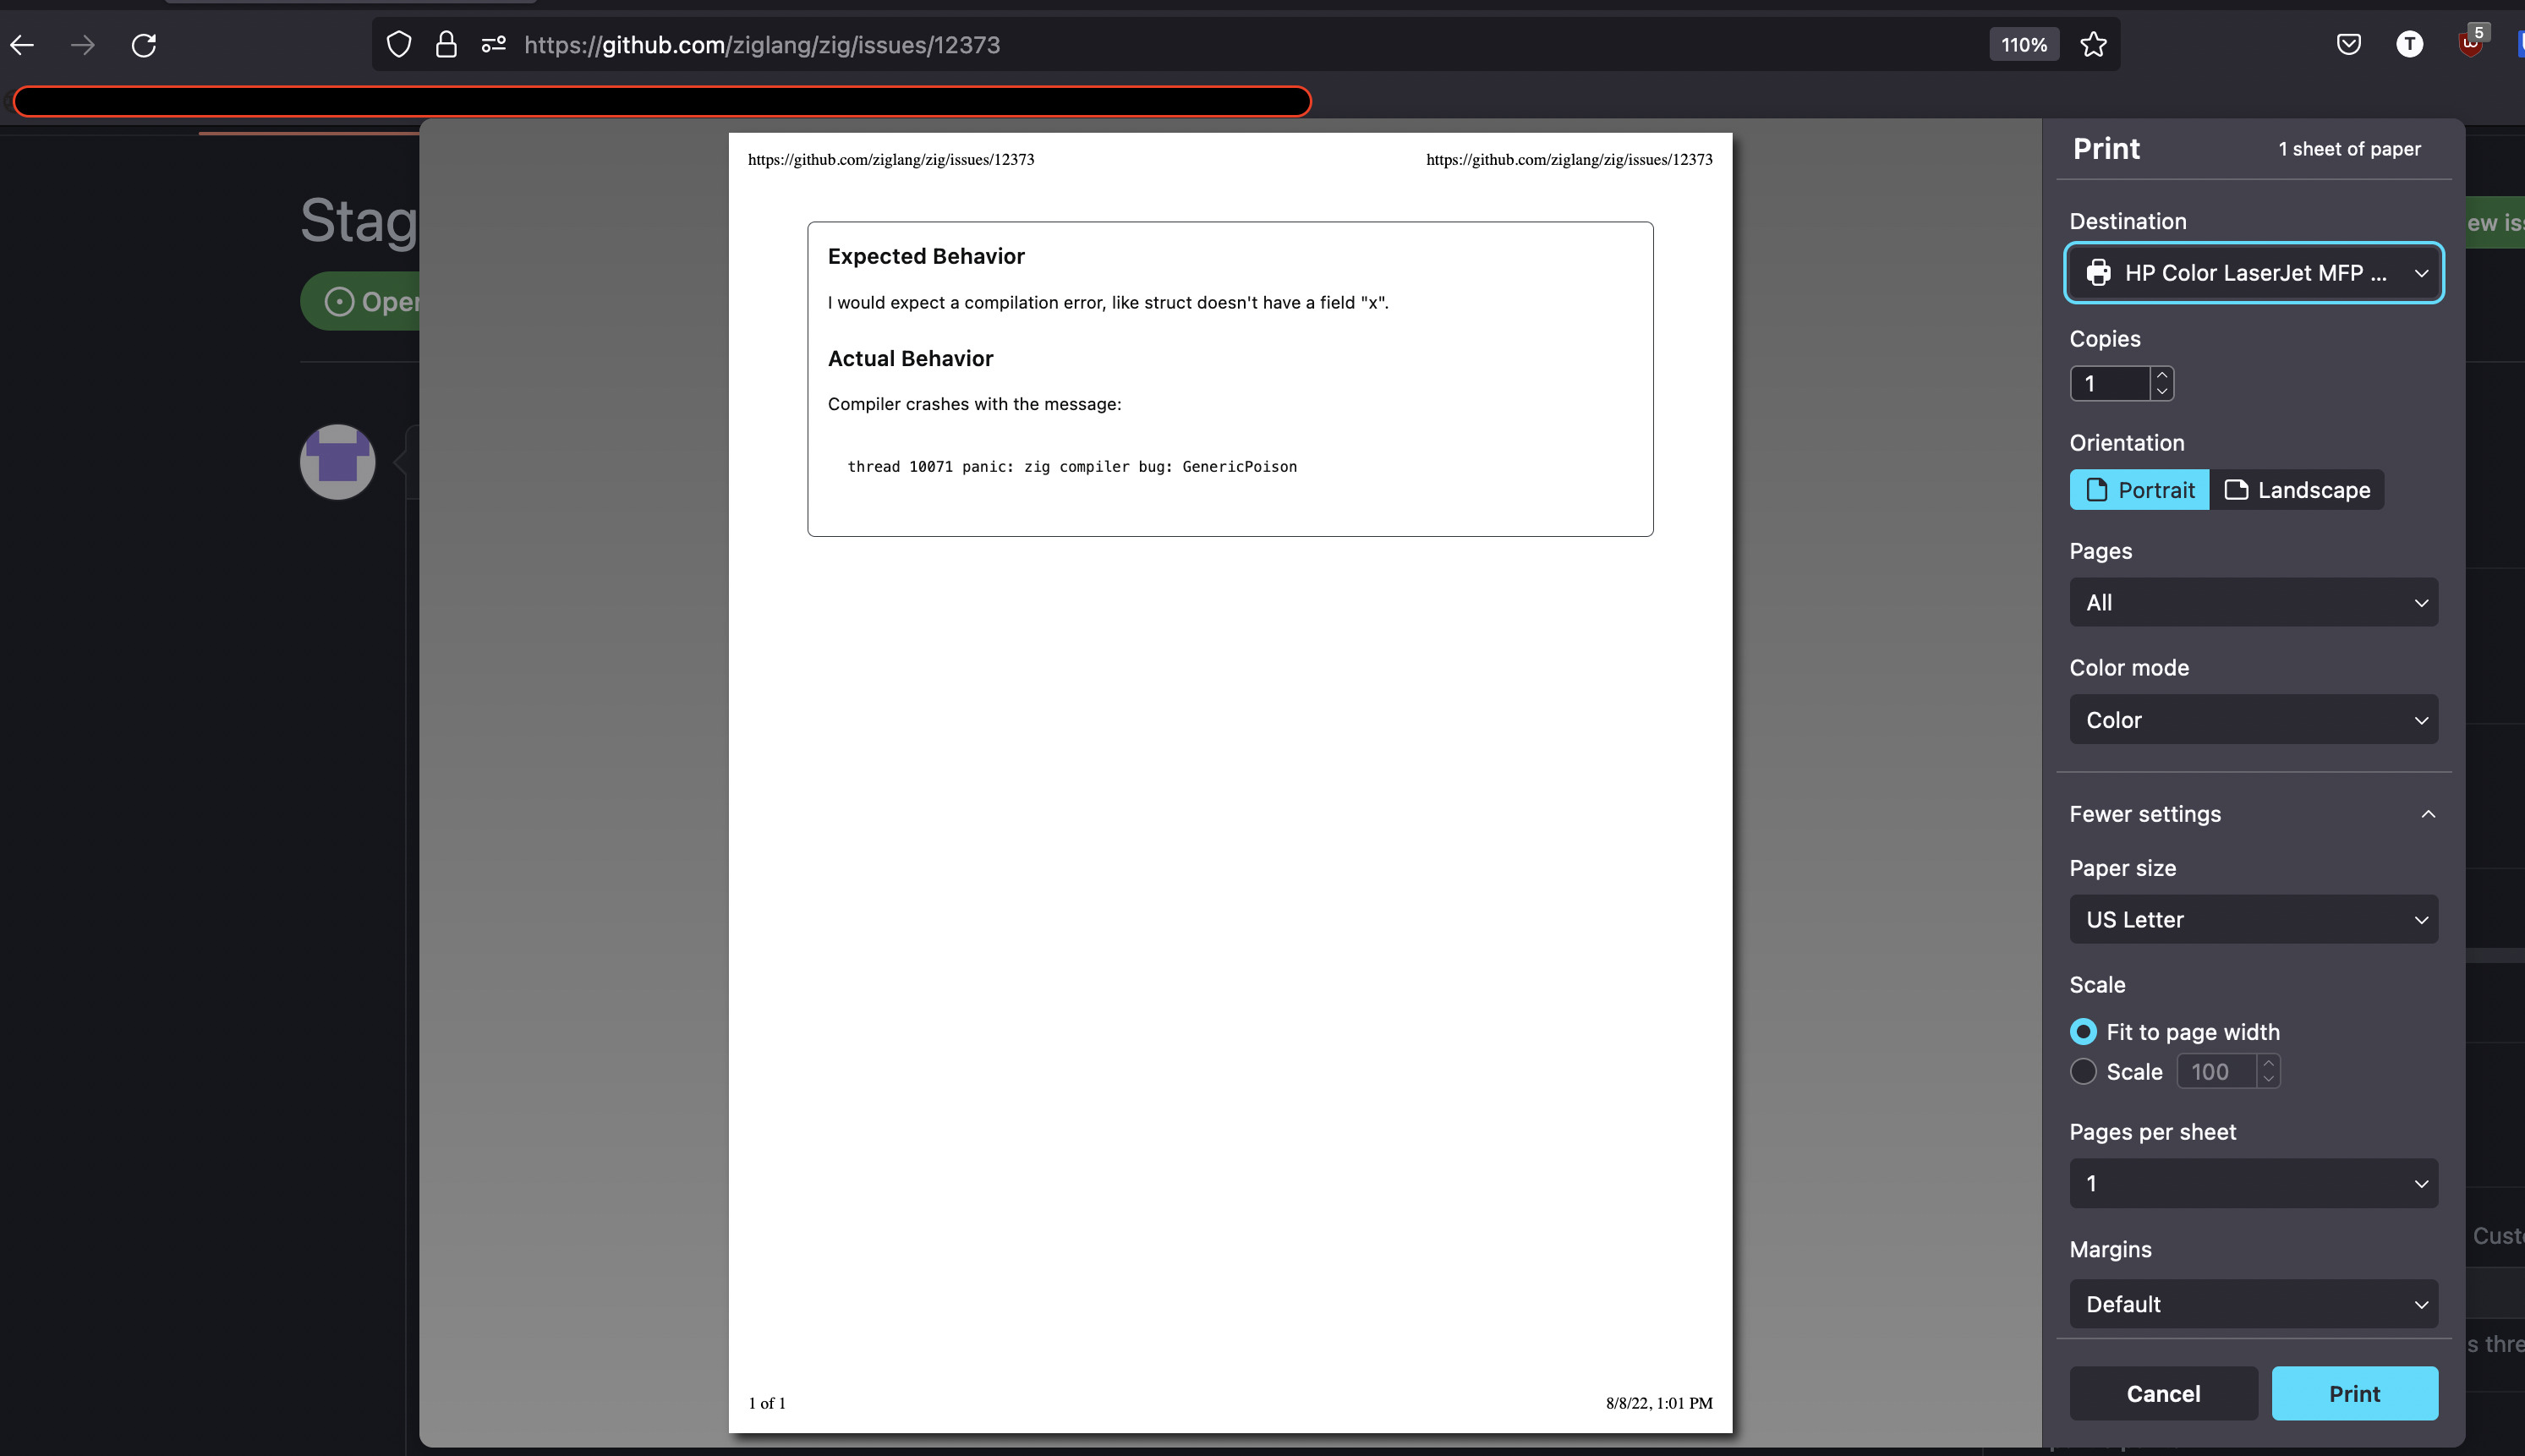Open the Destination printer dropdown
Image resolution: width=2525 pixels, height=1456 pixels.
(2253, 273)
